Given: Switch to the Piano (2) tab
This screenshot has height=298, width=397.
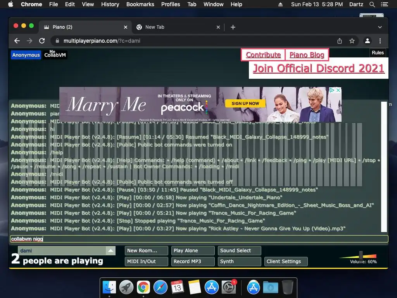Looking at the screenshot, I should [85, 27].
